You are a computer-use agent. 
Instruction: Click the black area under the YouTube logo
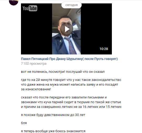[x=36, y=32]
